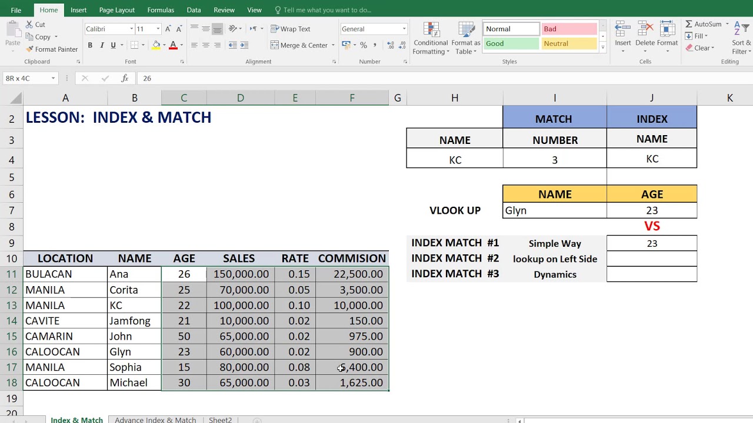
Task: Apply the Good cell style
Action: [x=511, y=43]
